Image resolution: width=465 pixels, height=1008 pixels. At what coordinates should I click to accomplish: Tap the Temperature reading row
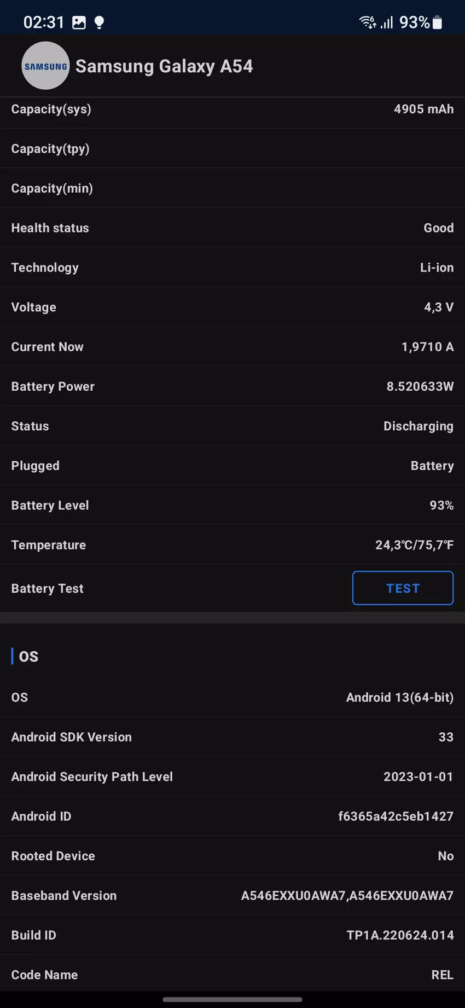233,545
